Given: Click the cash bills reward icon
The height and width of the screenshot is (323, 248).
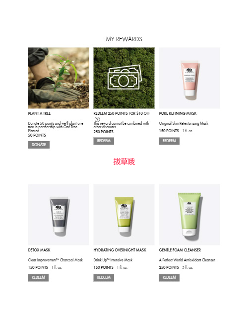Looking at the screenshot, I should pos(124,77).
